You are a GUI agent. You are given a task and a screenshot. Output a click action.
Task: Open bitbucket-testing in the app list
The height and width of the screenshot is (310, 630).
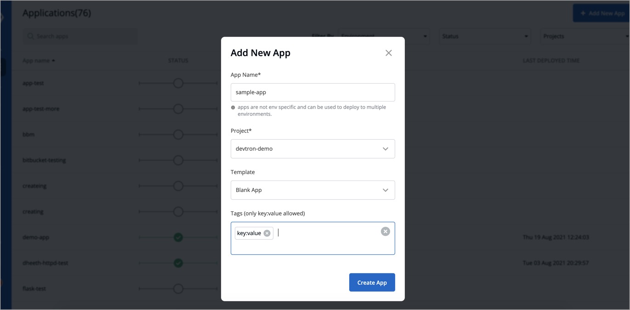click(44, 160)
